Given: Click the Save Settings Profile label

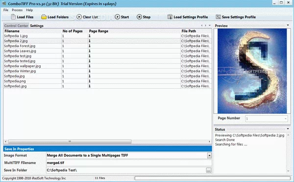Looking at the screenshot, I should [x=239, y=17].
